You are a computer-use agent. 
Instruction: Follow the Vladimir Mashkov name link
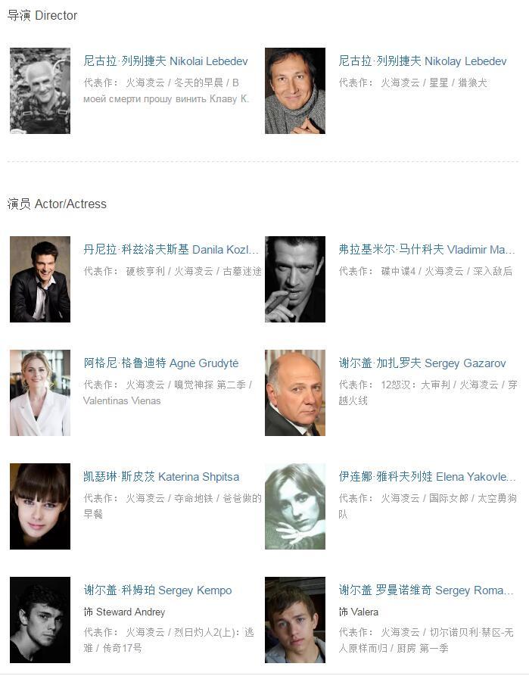tap(426, 250)
